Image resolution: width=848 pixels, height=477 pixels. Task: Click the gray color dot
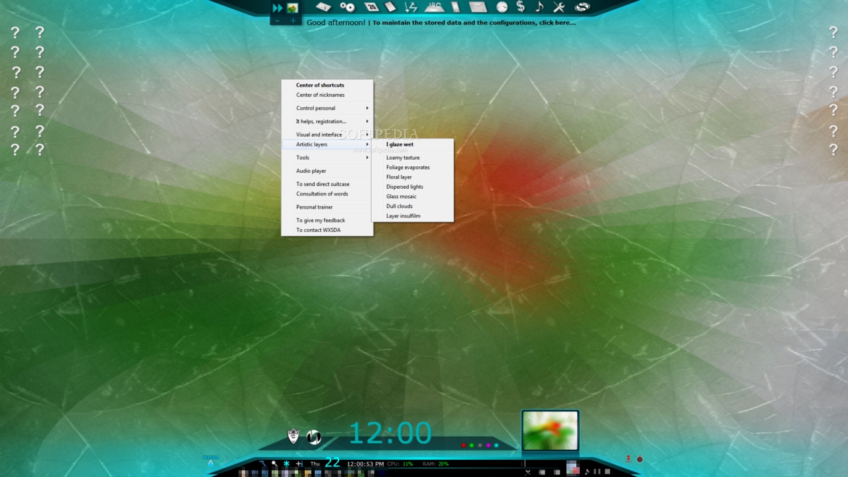click(480, 445)
